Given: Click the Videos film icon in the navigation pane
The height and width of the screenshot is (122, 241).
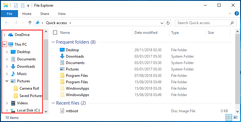Looking at the screenshot, I should [13, 103].
